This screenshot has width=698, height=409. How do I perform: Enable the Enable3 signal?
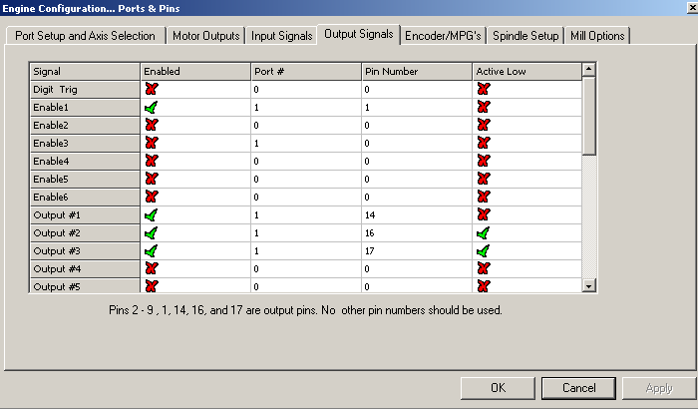pyautogui.click(x=152, y=143)
